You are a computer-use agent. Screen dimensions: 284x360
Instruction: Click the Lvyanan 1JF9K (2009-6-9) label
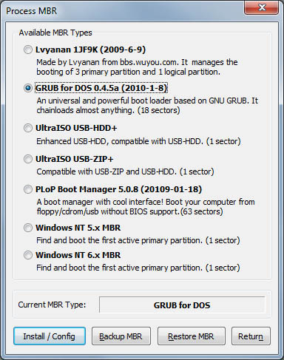click(90, 50)
